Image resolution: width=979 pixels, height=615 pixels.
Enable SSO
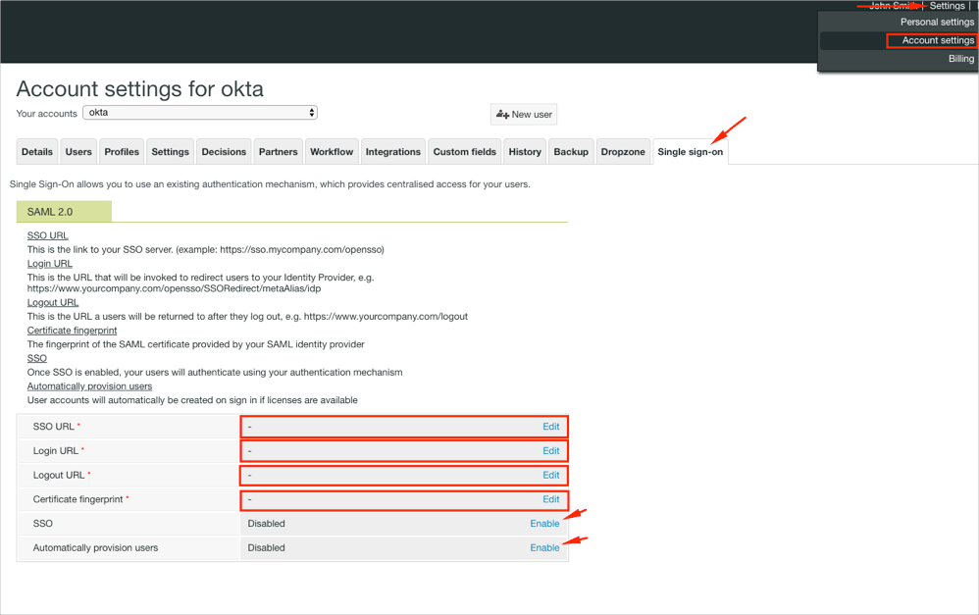(x=544, y=524)
